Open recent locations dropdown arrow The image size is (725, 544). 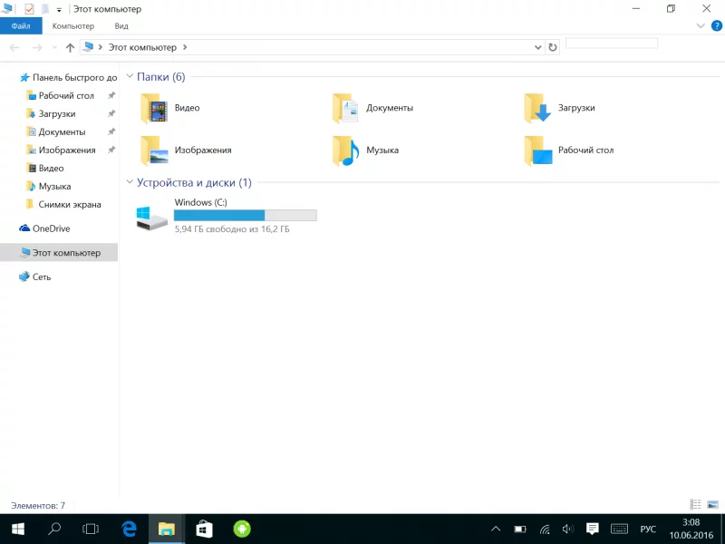click(54, 48)
